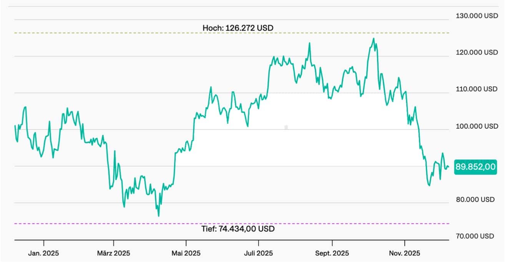Click the Tief: 74.434,00 USD label
The width and height of the screenshot is (505, 262).
coord(239,229)
